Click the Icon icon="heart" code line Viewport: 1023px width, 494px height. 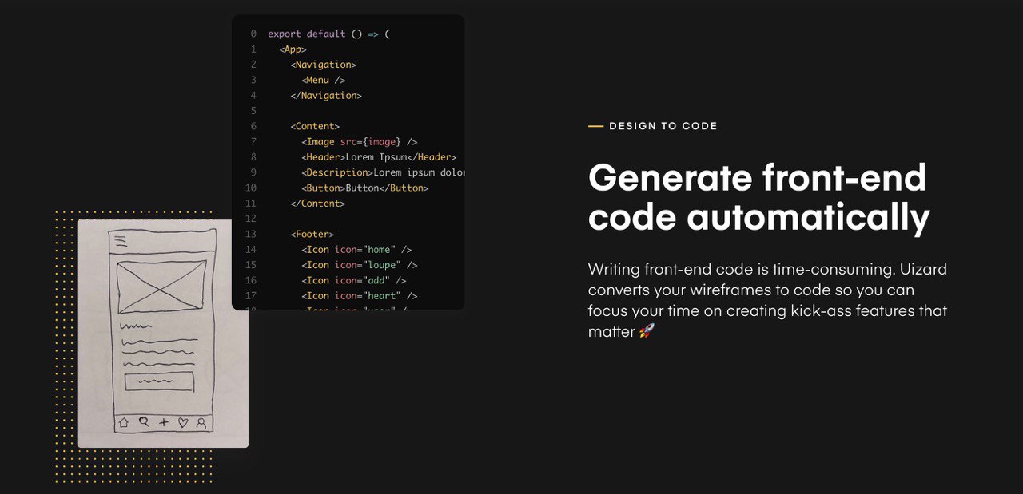360,296
